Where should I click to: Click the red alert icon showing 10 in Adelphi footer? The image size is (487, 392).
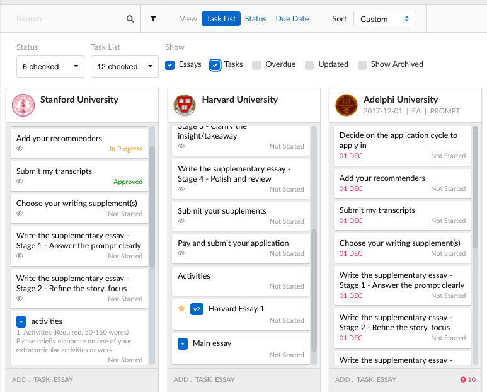point(463,379)
